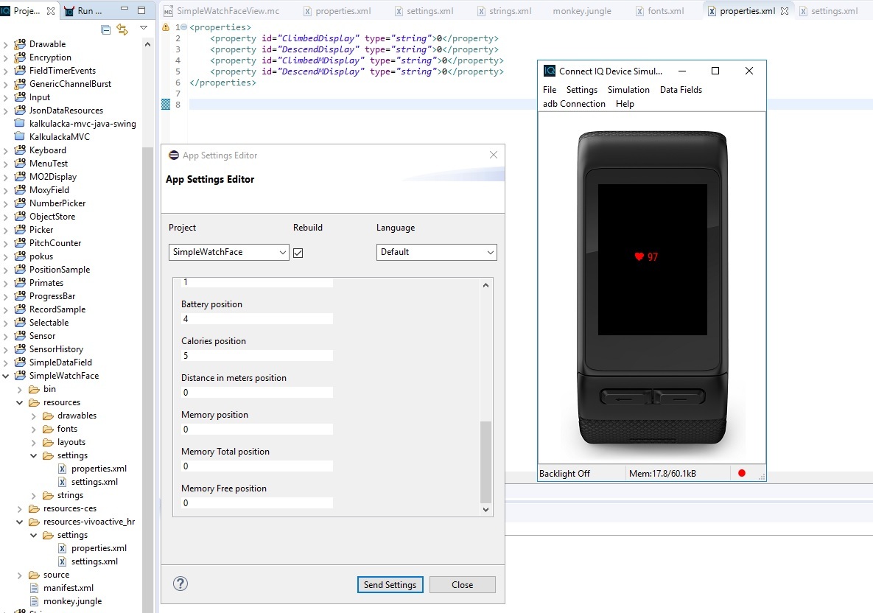This screenshot has width=873, height=613.
Task: Click the settings list scroll up arrow
Action: pyautogui.click(x=485, y=285)
